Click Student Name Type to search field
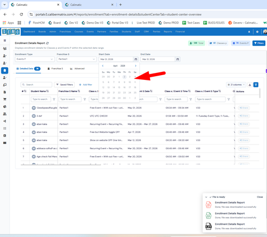 point(41,100)
